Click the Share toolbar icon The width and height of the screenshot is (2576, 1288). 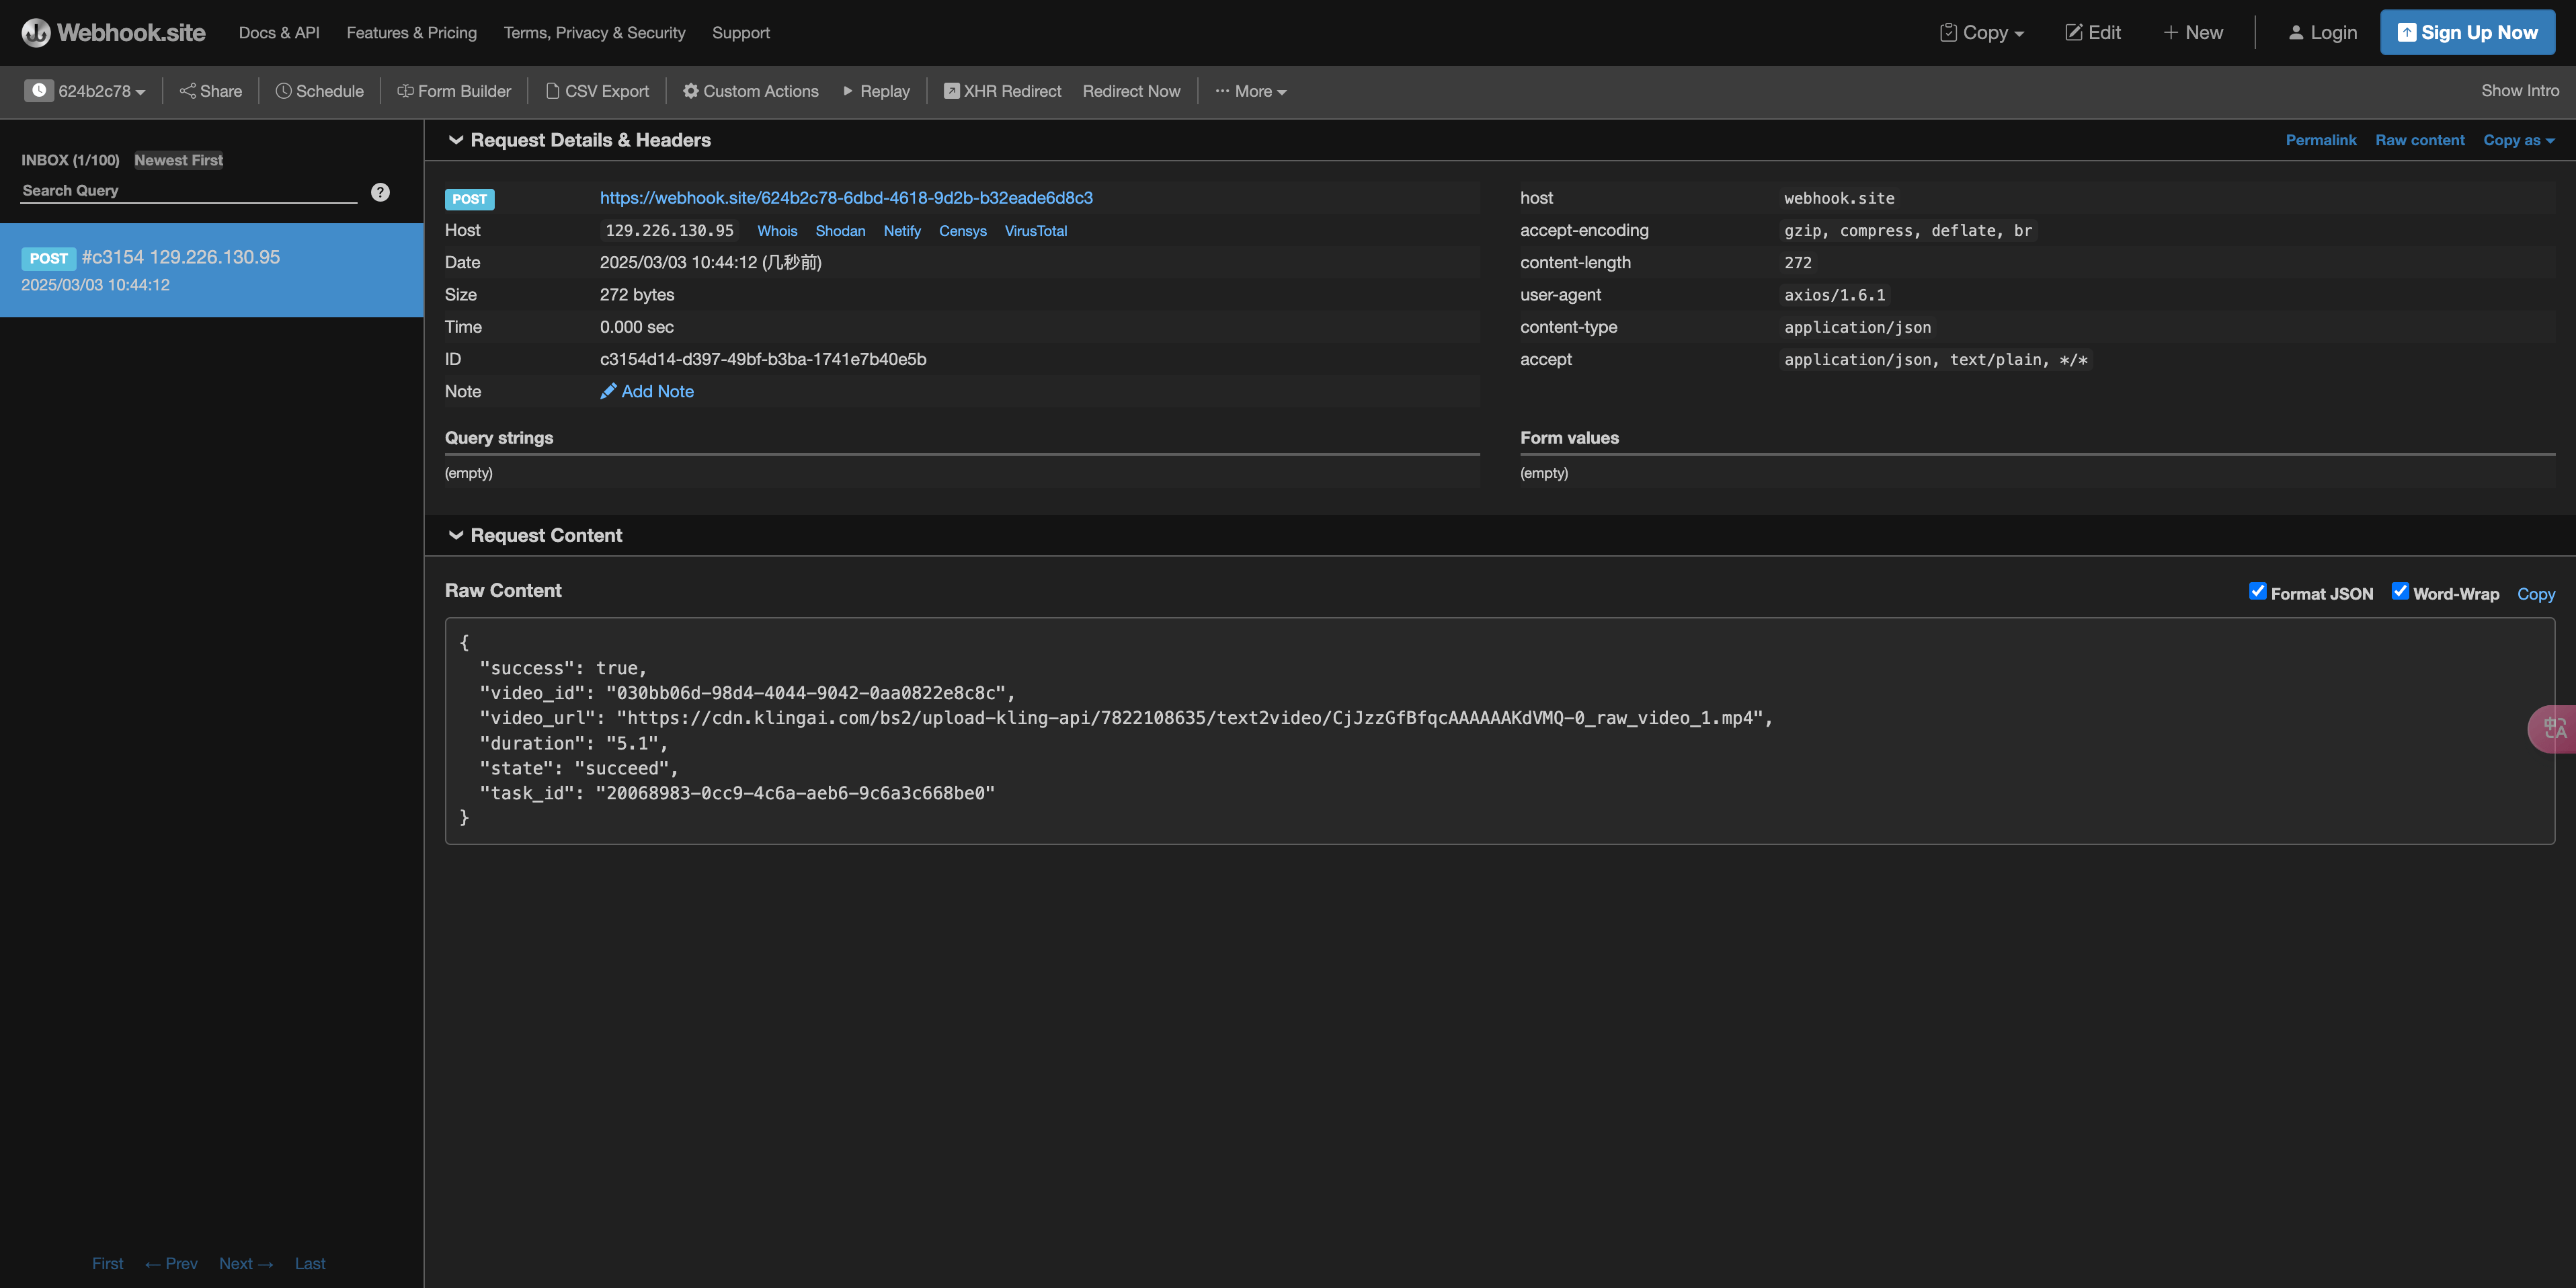pos(187,91)
